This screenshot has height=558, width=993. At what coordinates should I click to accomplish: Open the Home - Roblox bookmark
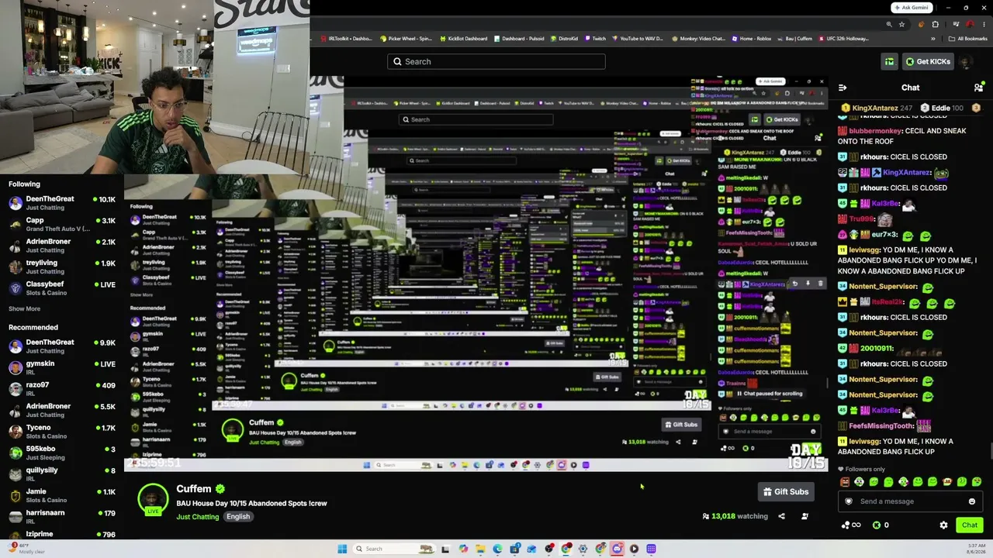tap(751, 39)
